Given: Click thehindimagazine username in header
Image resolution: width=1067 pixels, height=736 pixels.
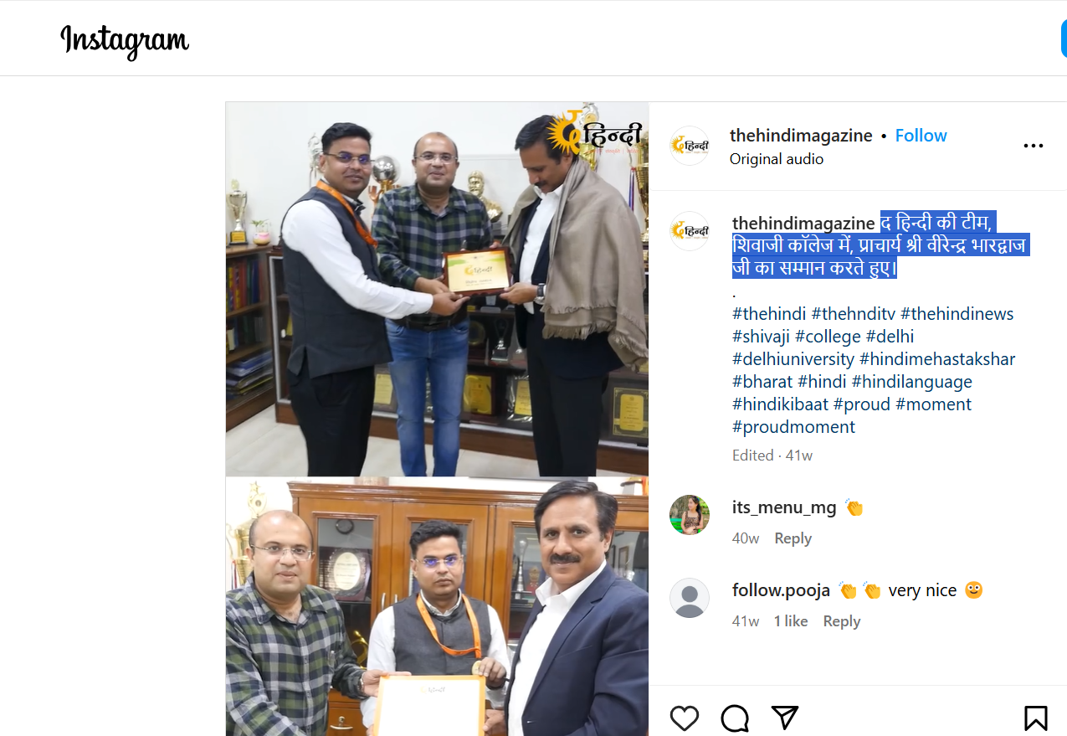Looking at the screenshot, I should point(801,136).
